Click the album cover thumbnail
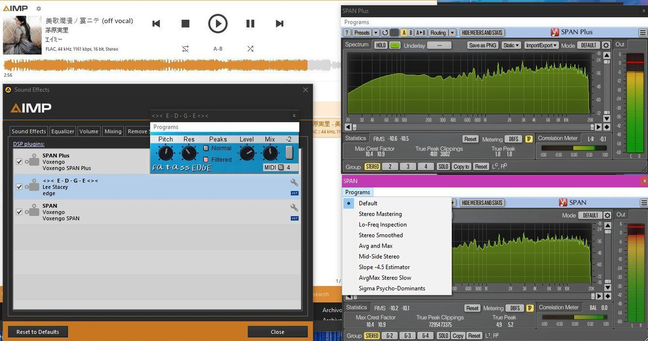 [22, 35]
